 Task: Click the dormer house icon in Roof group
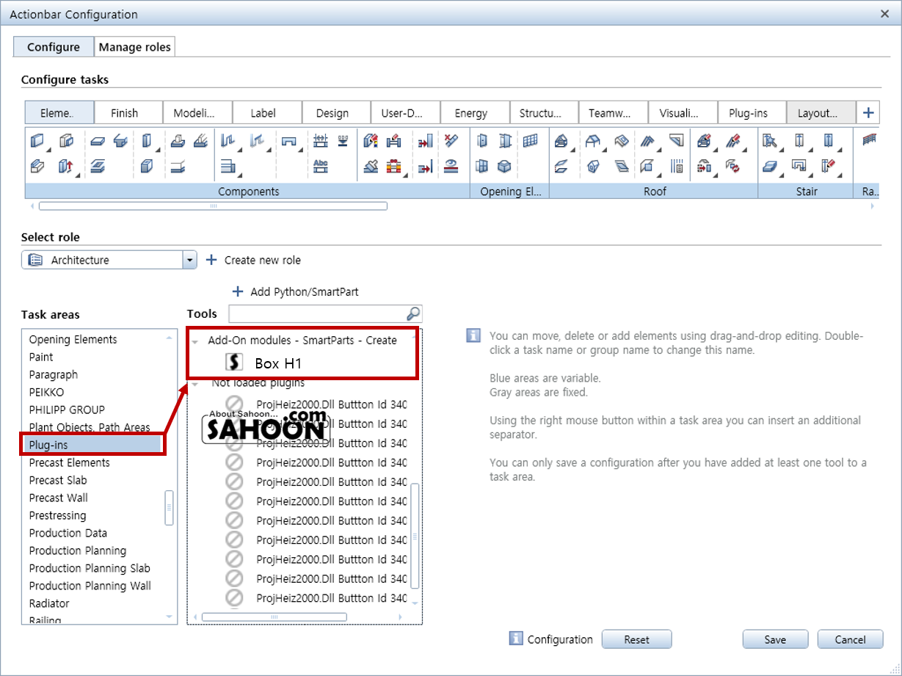(592, 167)
